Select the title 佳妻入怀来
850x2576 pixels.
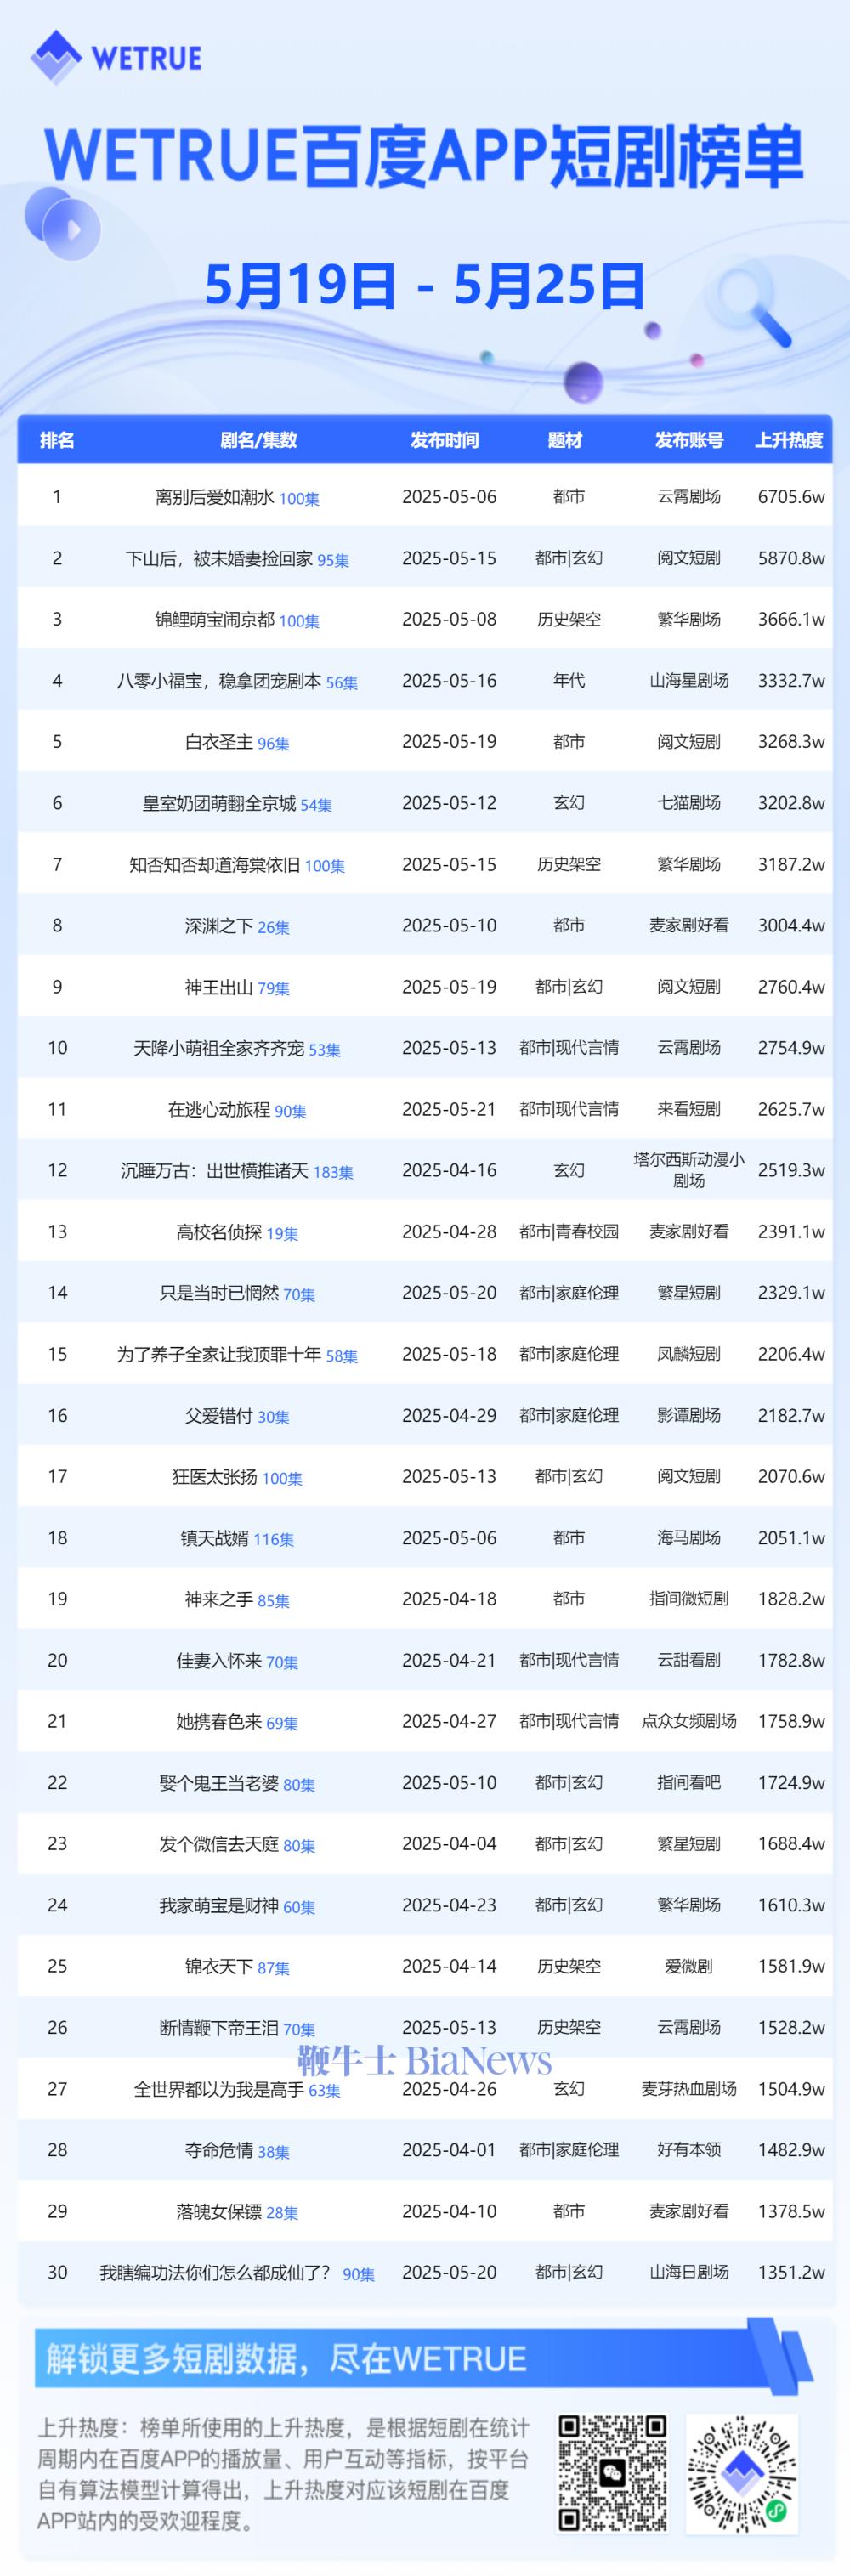219,1660
